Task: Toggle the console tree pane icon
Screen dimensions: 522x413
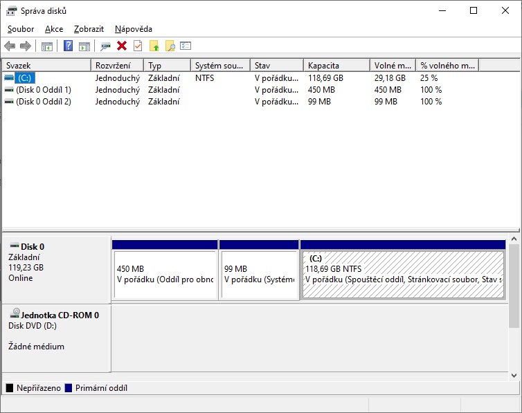Action: coord(47,46)
